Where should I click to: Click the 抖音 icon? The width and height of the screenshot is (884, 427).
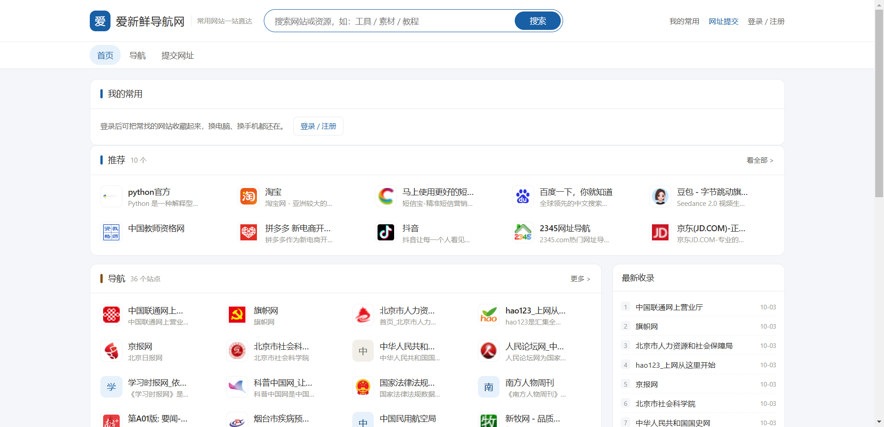pyautogui.click(x=386, y=233)
